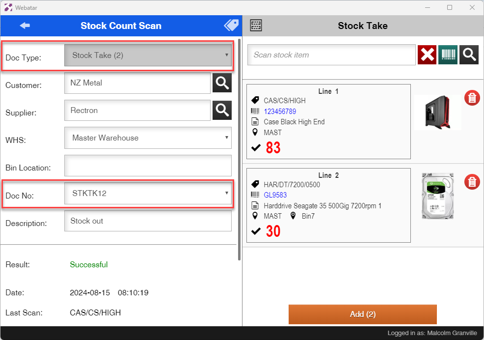484x340 pixels.
Task: Expand the WHS Master Warehouse dropdown
Action: 148,138
